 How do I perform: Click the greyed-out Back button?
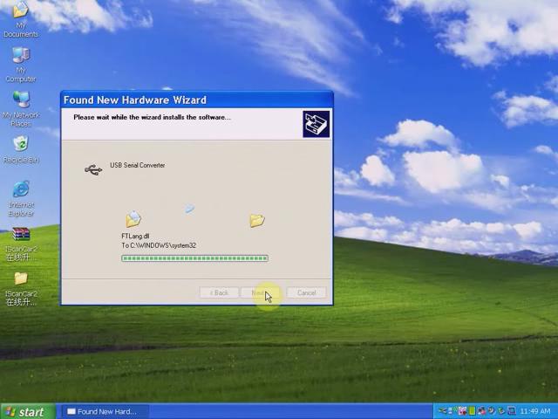[x=219, y=292]
